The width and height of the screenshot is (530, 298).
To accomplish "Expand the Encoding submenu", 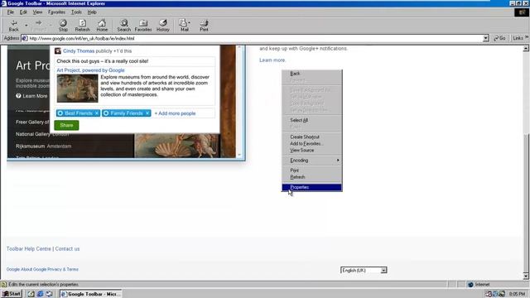I will [x=311, y=161].
